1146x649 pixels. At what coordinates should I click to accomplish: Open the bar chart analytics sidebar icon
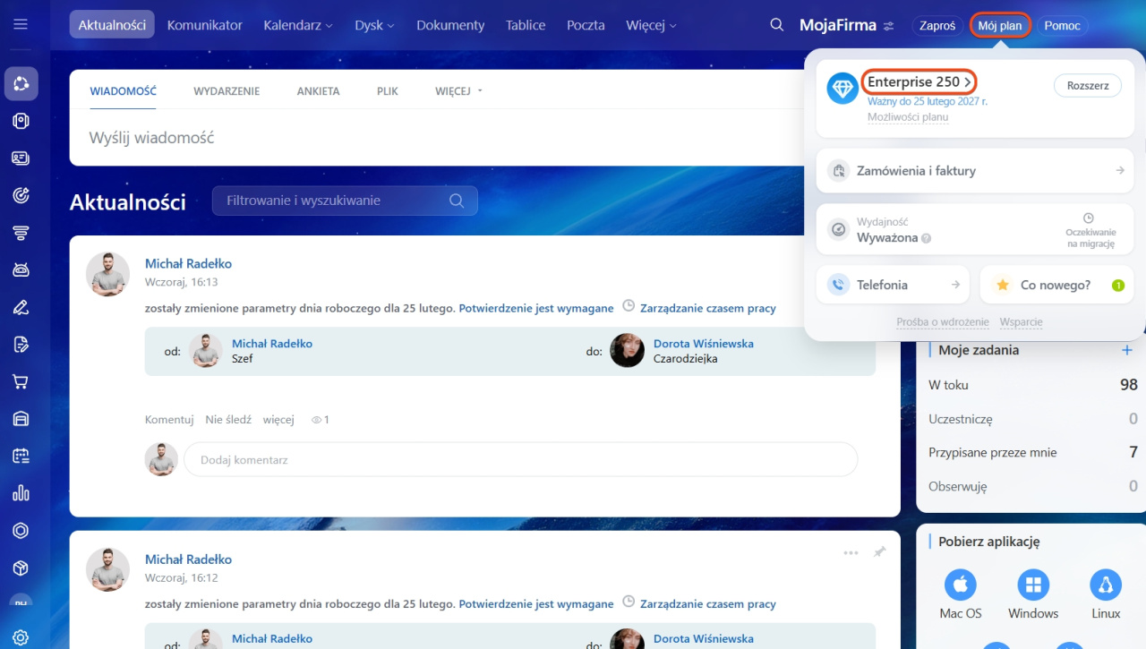click(21, 493)
